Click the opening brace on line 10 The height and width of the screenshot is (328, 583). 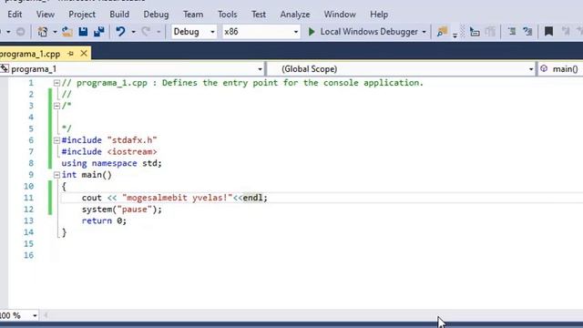64,186
